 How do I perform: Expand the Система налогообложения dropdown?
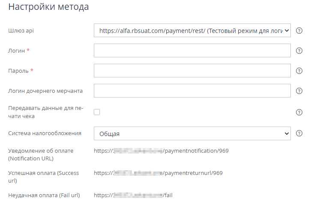(192, 133)
